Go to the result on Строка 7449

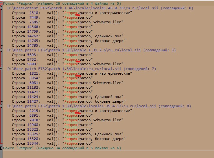[x=52, y=17]
